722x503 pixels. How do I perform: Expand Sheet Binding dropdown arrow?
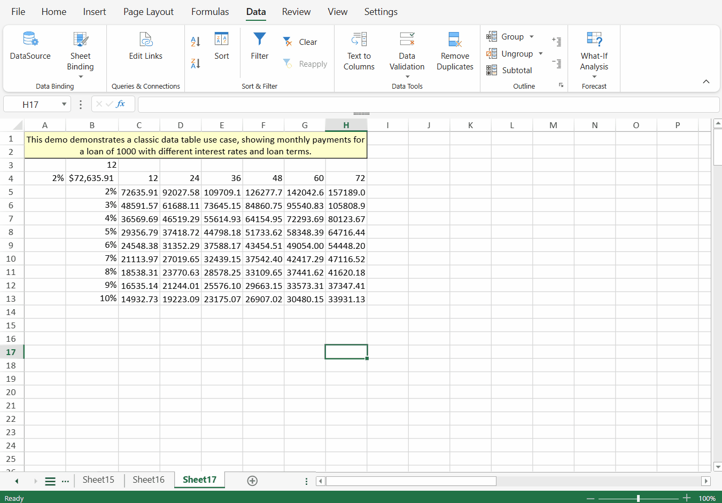click(81, 77)
